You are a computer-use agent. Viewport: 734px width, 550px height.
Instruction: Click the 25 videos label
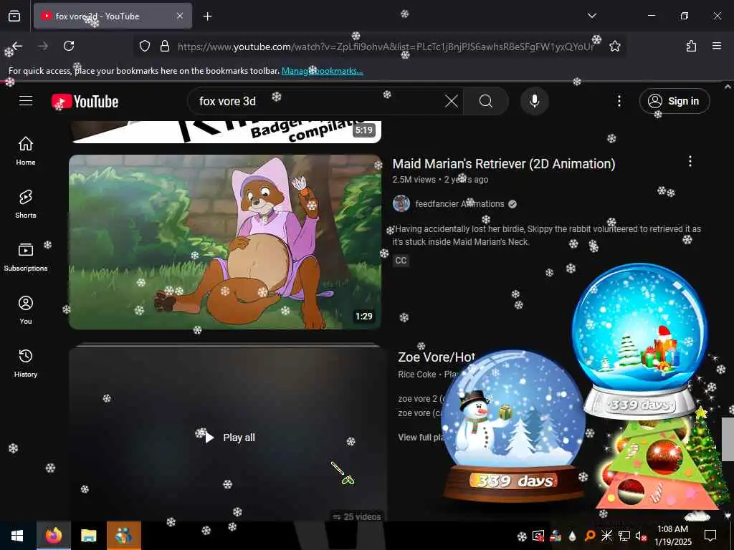click(357, 517)
